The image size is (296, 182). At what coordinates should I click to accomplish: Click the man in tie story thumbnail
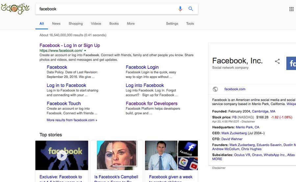click(161, 155)
